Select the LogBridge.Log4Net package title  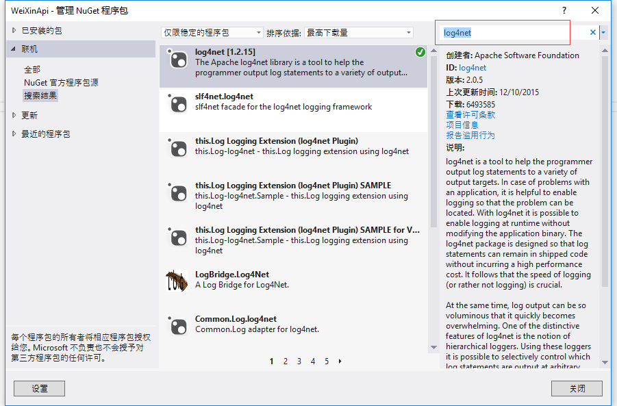(232, 275)
